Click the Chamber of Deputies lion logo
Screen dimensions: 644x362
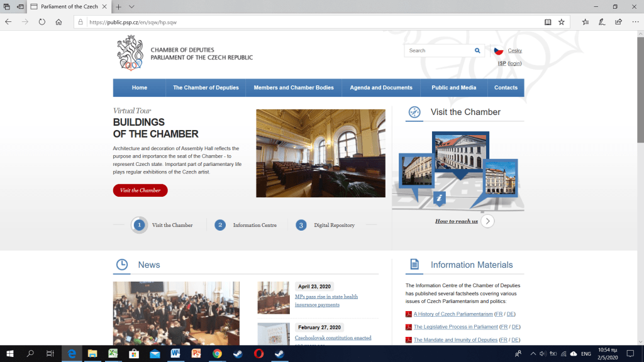[130, 53]
